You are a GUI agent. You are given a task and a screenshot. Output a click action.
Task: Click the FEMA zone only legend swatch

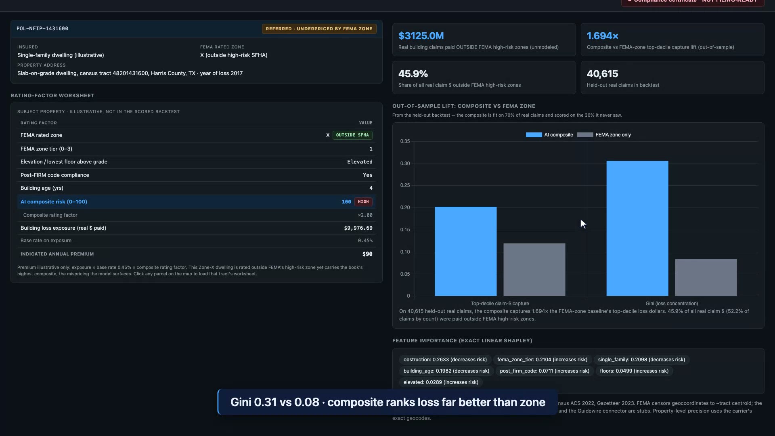pos(585,135)
